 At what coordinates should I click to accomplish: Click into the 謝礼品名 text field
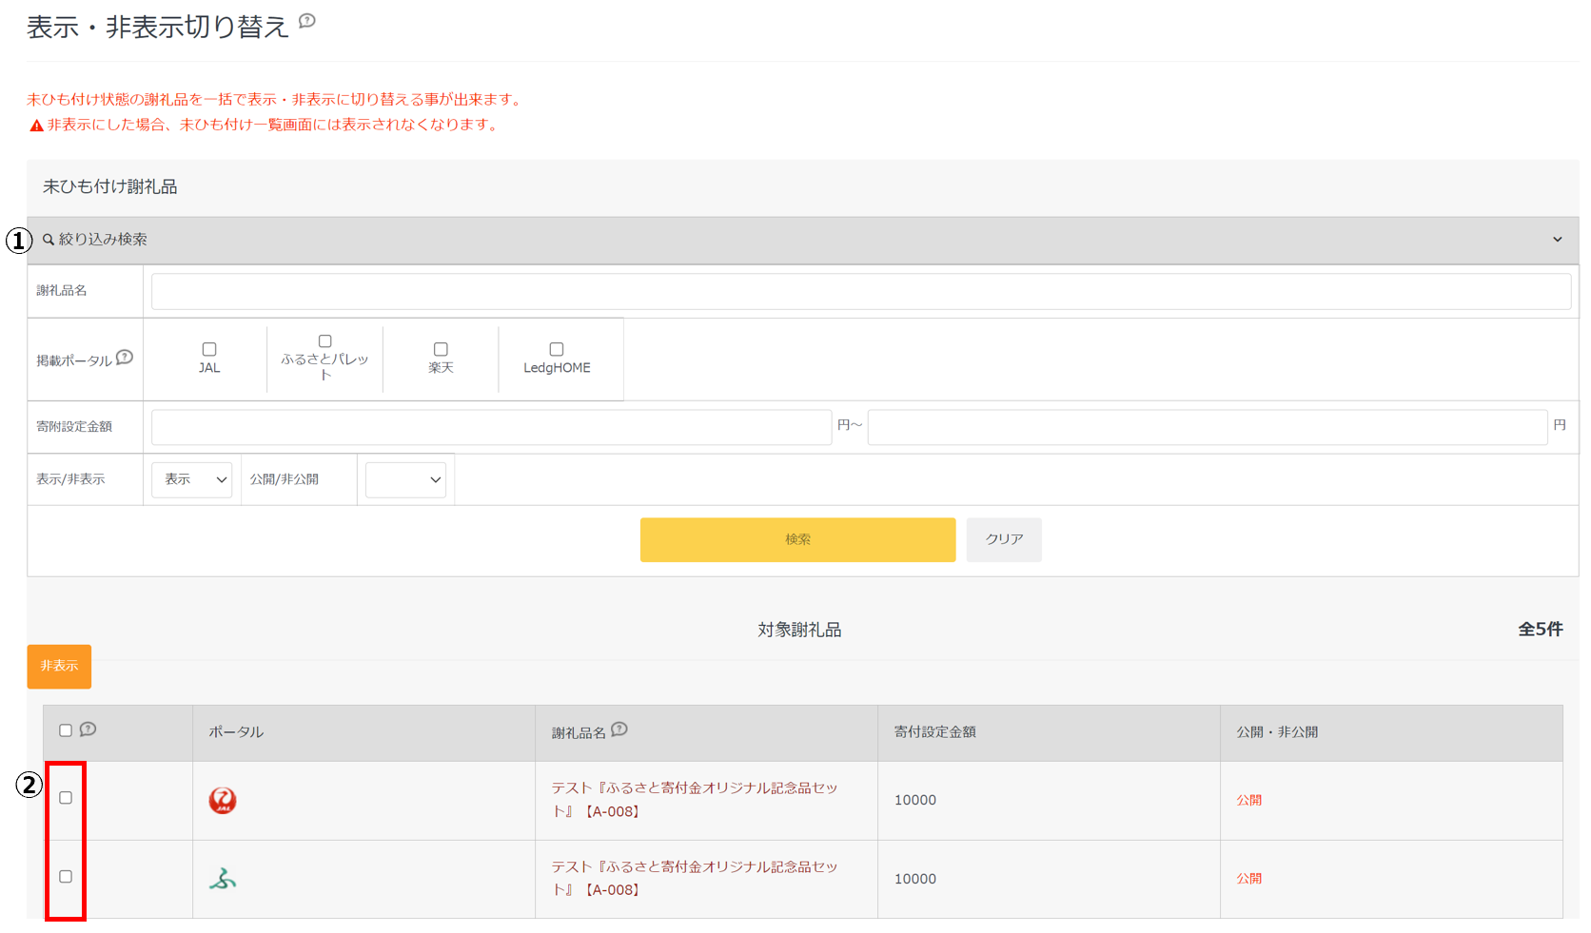coord(860,292)
